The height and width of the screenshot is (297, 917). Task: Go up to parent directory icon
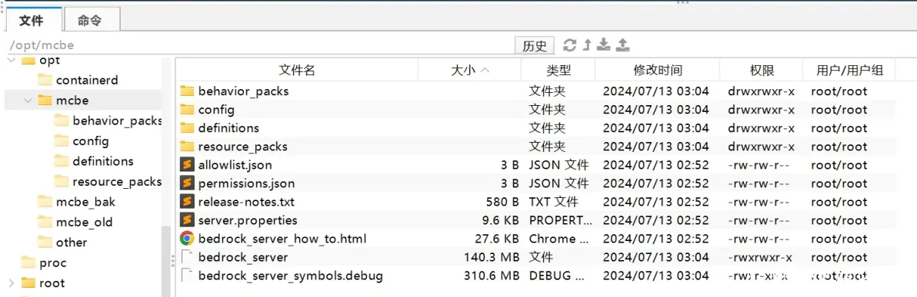[587, 45]
